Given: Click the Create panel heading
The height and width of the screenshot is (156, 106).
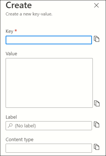Looking at the screenshot, I should coord(19,5).
